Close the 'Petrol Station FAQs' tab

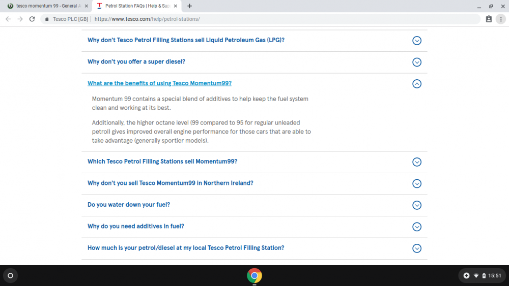tap(175, 6)
